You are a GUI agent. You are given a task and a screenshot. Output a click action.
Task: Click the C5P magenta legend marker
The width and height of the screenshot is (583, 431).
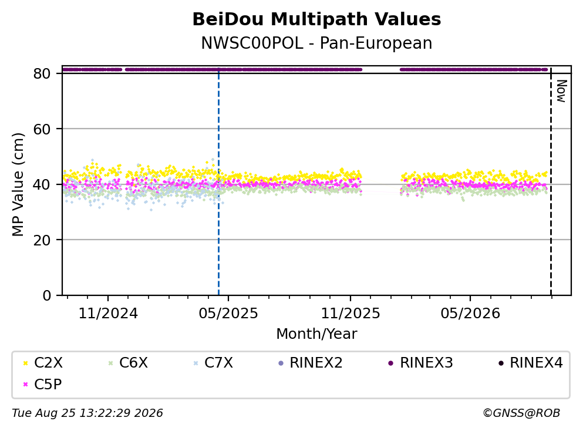(x=25, y=385)
